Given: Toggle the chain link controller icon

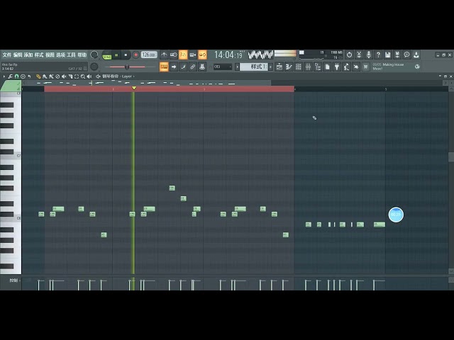Looking at the screenshot, I should pyautogui.click(x=192, y=67).
